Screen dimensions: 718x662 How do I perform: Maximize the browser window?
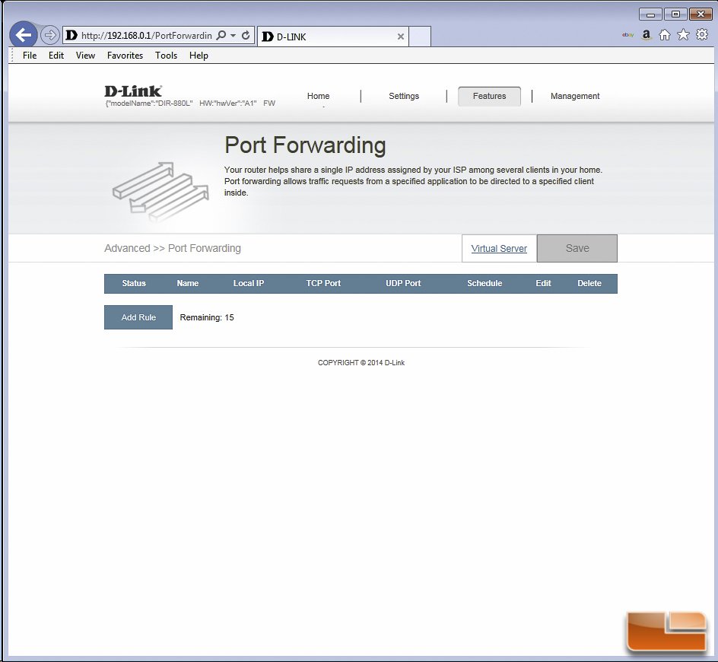(x=675, y=14)
